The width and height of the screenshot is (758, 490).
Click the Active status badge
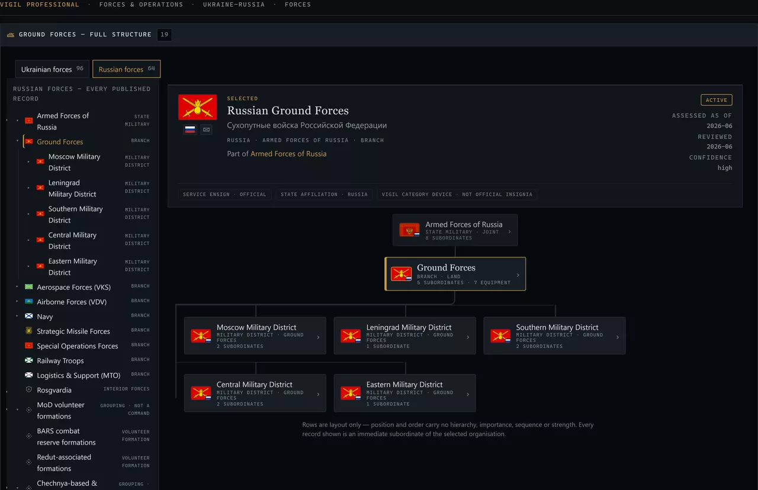[x=717, y=100]
